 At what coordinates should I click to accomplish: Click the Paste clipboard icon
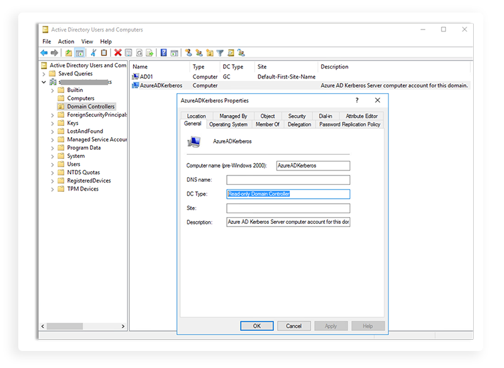pos(104,53)
